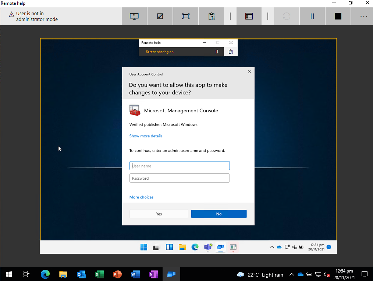
Task: Click the Password field
Action: click(x=180, y=178)
